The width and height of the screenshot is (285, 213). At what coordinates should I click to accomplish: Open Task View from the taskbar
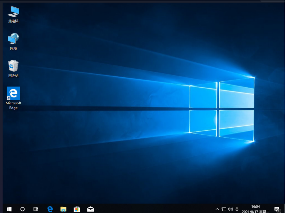click(36, 209)
